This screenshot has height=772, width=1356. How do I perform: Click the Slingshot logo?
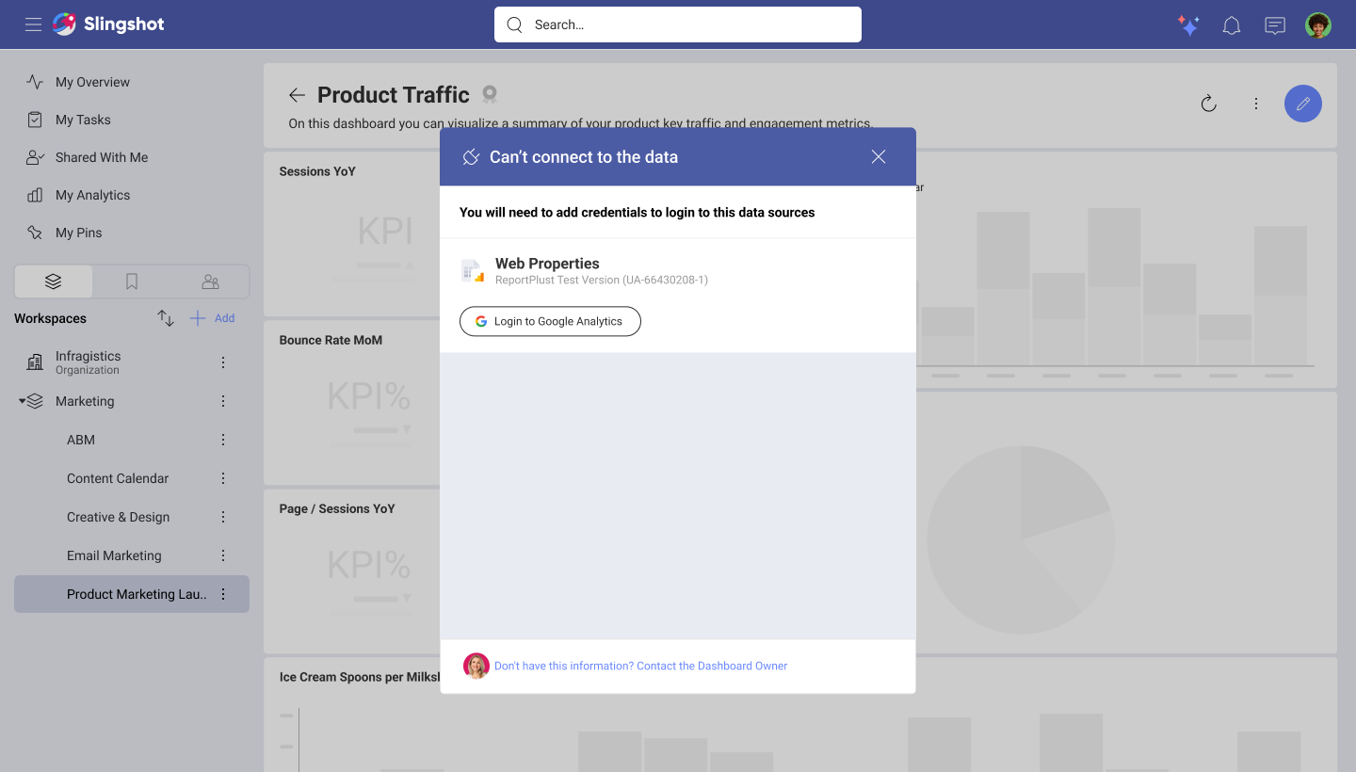108,24
